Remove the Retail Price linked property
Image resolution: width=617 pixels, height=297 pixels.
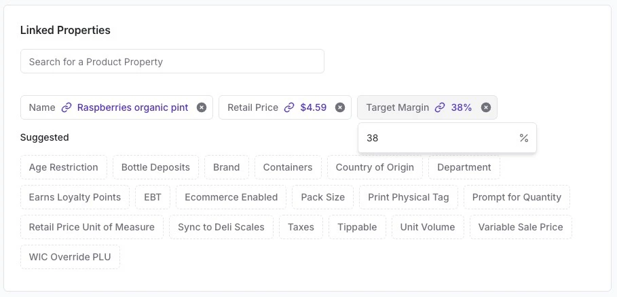click(x=340, y=107)
